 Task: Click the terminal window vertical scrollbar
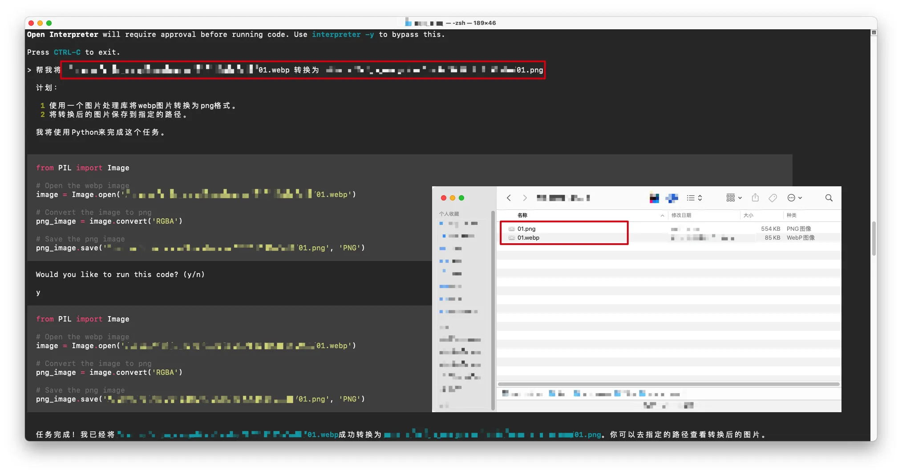874,238
